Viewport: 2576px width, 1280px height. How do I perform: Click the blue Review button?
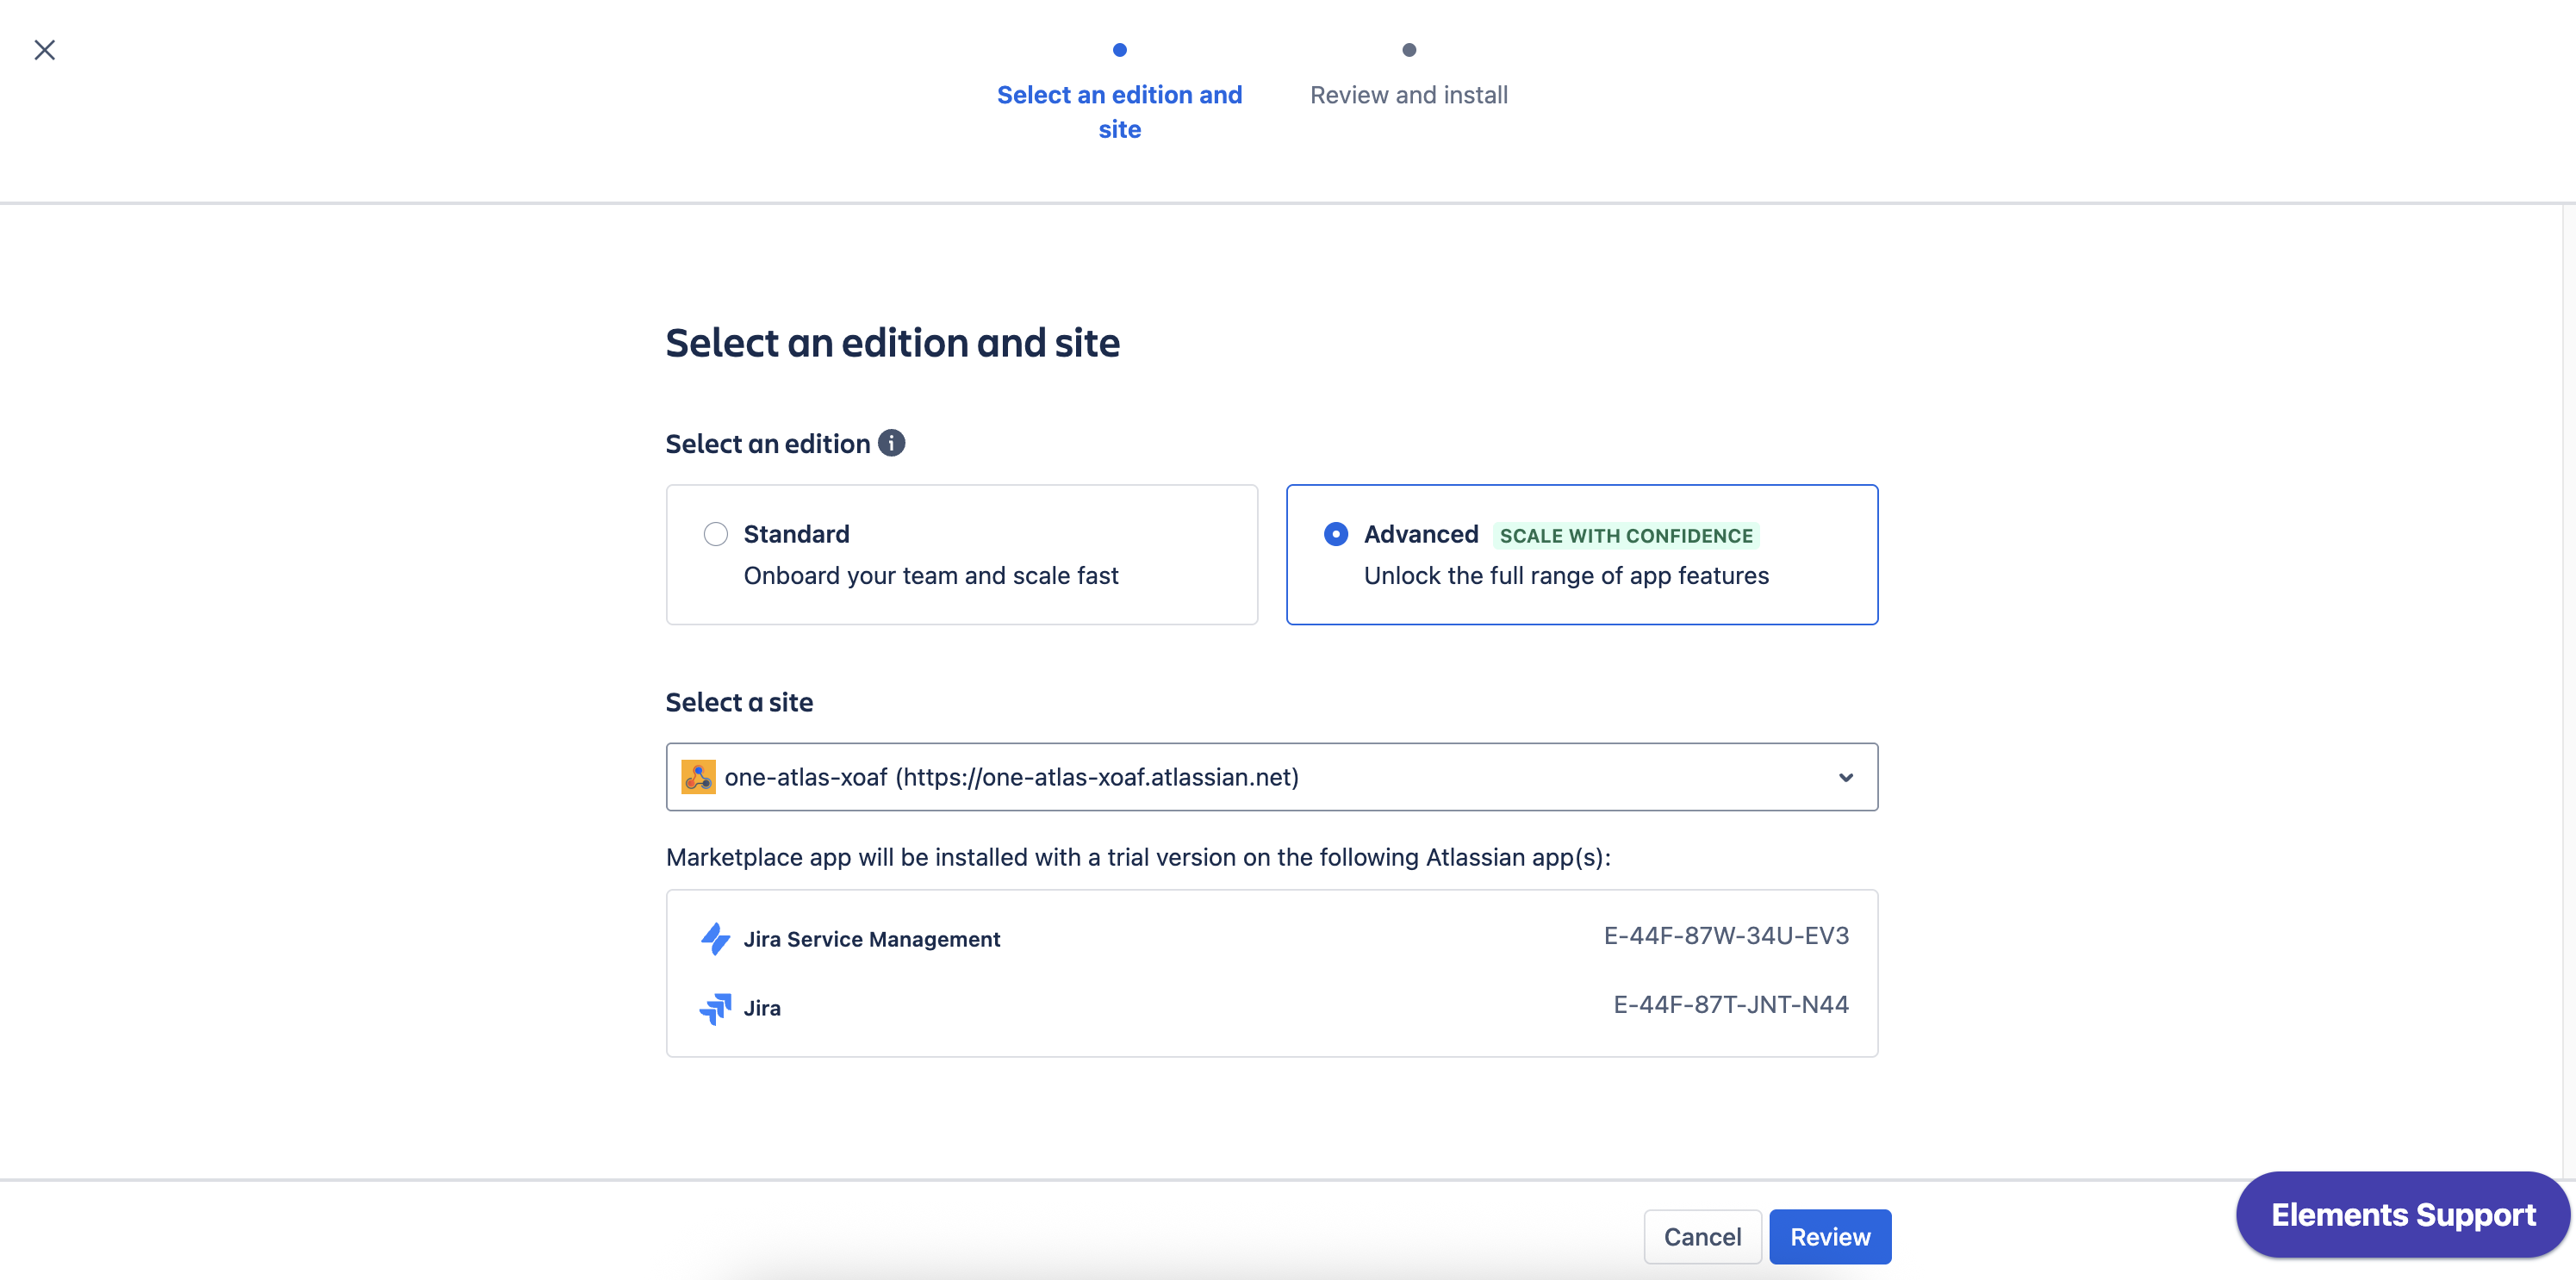click(x=1830, y=1237)
